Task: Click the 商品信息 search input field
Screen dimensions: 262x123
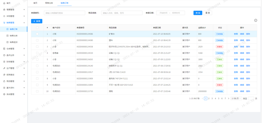Action: (x=122, y=13)
